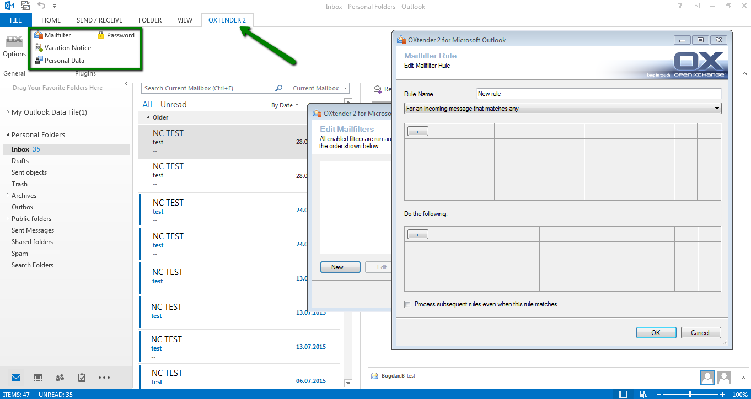Viewport: 751px width, 399px height.
Task: Collapse the Older message group
Action: [147, 117]
